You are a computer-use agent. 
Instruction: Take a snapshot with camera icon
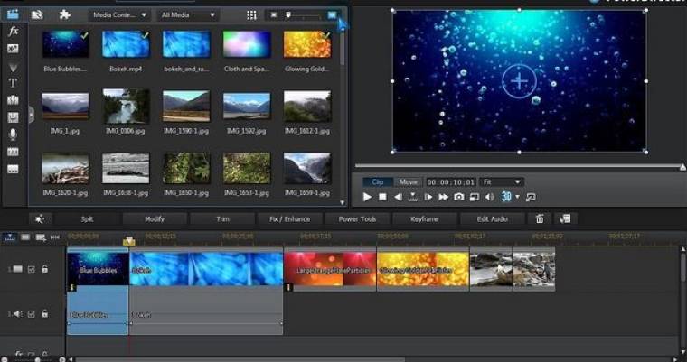coord(458,198)
